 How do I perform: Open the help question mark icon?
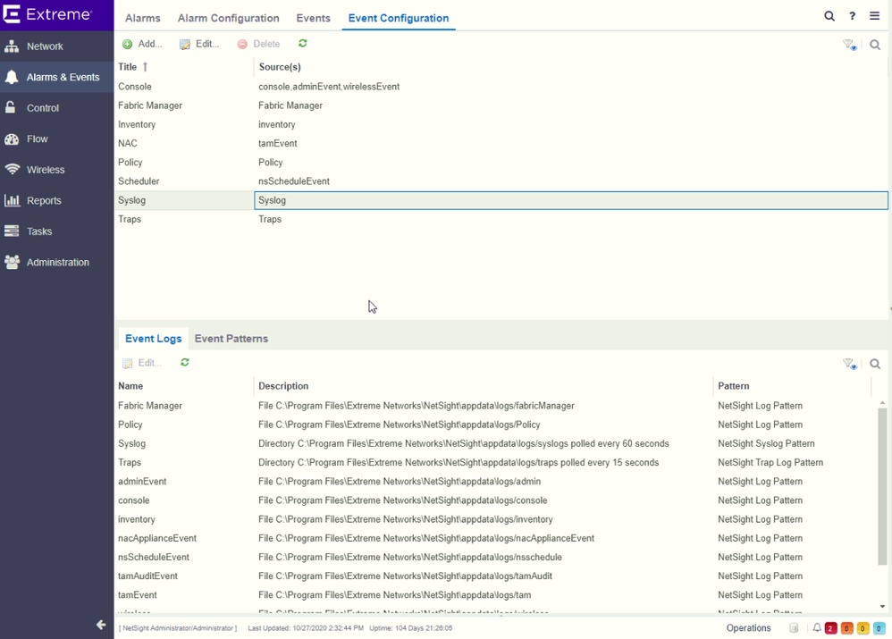(x=852, y=16)
